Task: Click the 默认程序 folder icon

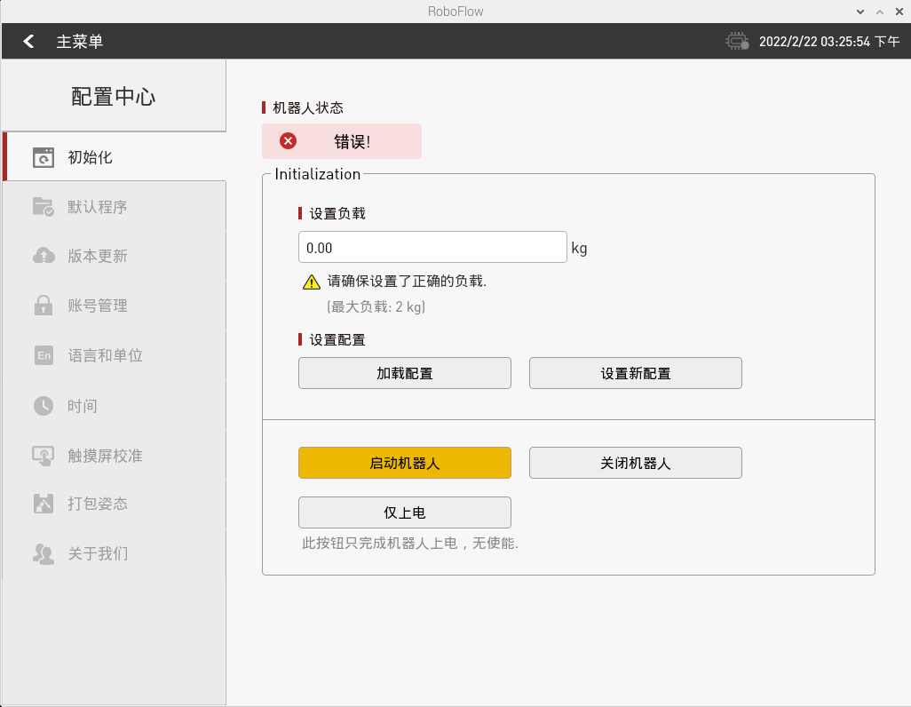Action: click(44, 207)
